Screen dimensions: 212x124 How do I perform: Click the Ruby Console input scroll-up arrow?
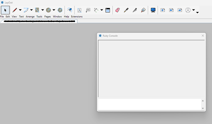click(x=203, y=101)
